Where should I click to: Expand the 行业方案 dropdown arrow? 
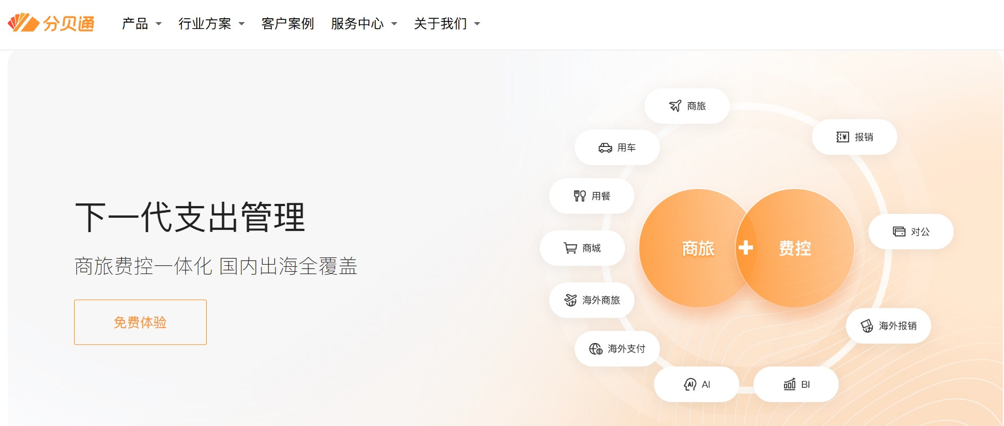tap(242, 24)
